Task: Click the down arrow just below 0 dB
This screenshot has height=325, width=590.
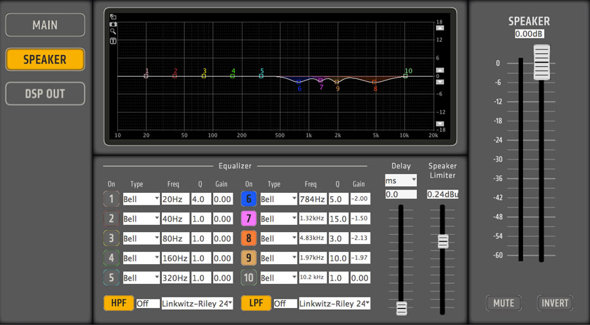Action: tap(440, 82)
